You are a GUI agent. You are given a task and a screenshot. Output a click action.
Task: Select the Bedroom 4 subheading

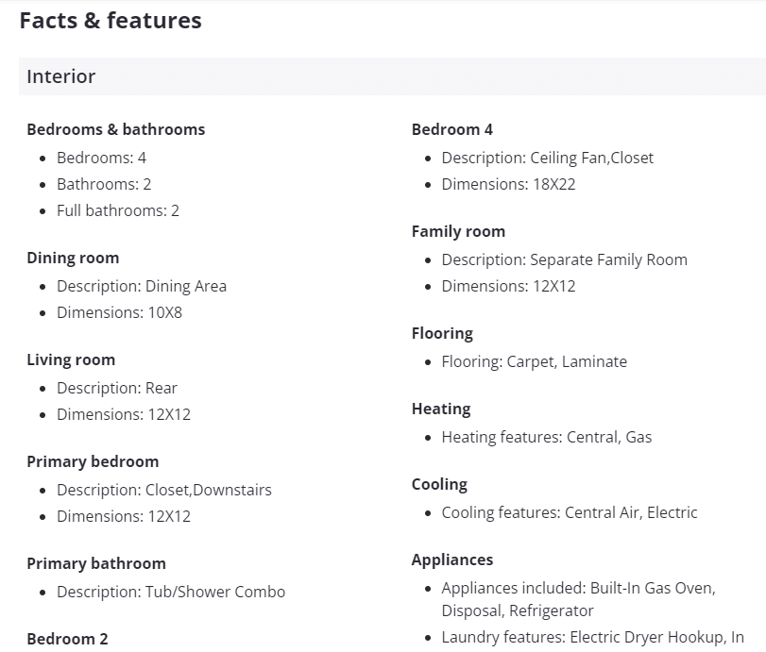tap(452, 129)
